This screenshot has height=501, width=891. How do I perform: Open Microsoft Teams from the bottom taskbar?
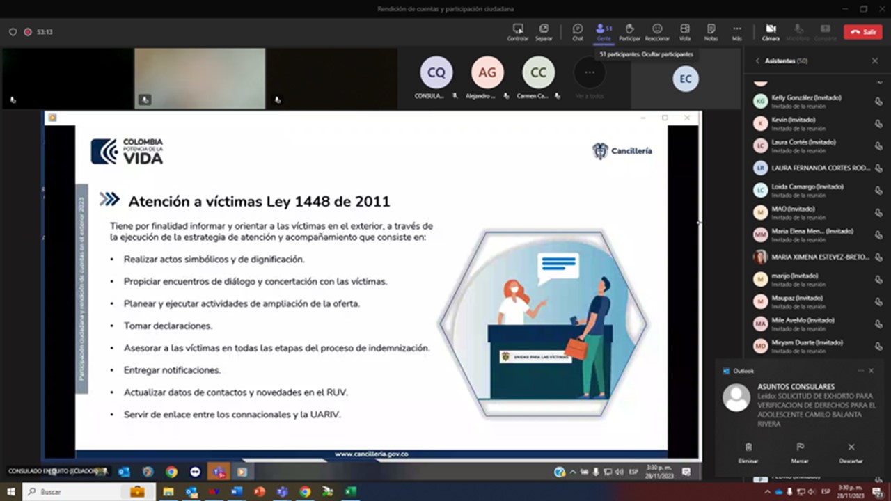[282, 492]
